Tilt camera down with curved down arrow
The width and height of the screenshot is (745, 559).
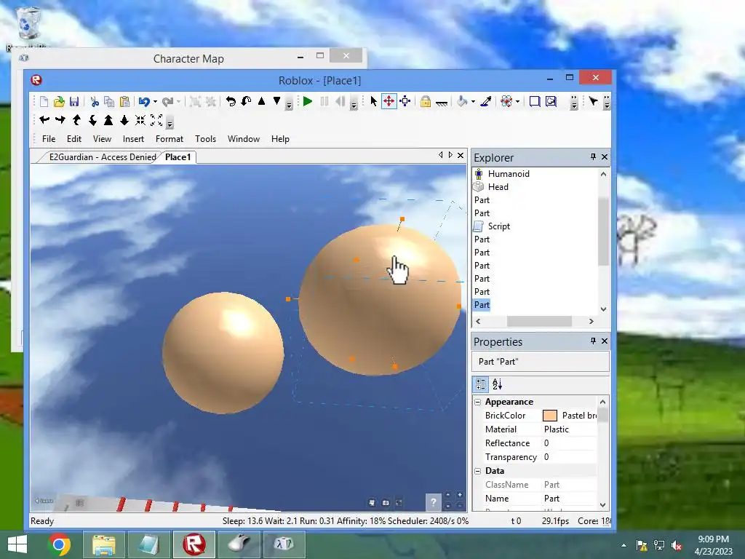(92, 120)
